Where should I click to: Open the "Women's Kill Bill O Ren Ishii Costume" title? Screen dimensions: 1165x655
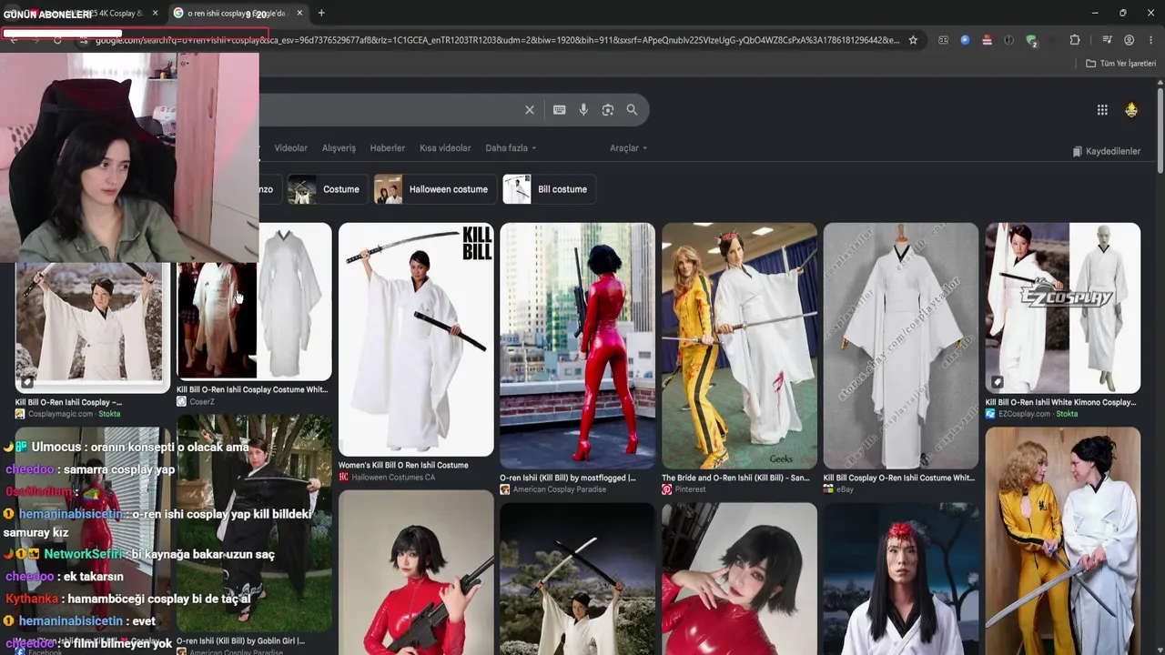click(x=403, y=465)
